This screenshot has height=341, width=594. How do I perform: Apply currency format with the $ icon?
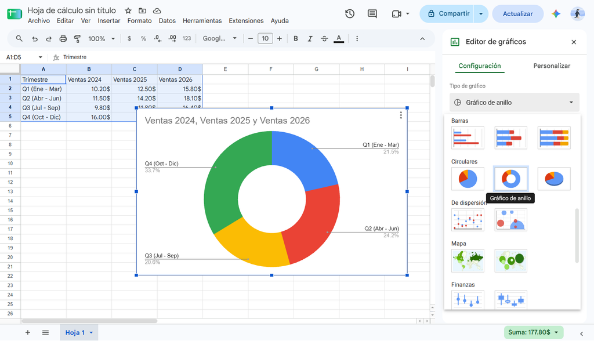pos(129,39)
